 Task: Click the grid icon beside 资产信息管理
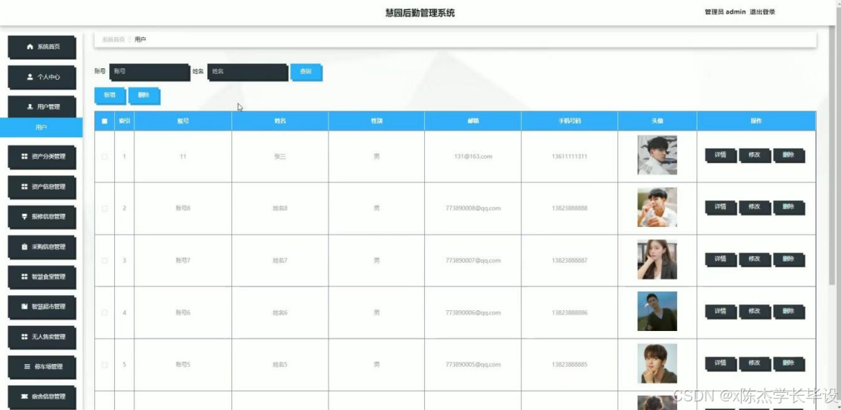[x=24, y=187]
